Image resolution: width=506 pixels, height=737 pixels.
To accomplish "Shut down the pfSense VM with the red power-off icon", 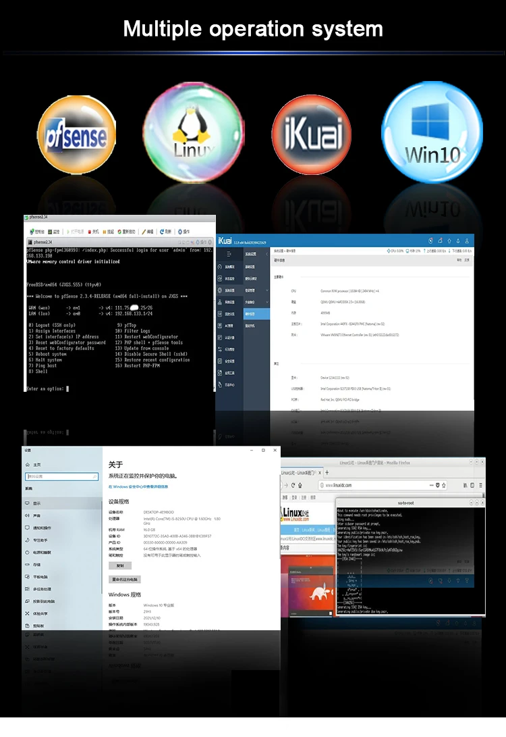I will [93, 232].
